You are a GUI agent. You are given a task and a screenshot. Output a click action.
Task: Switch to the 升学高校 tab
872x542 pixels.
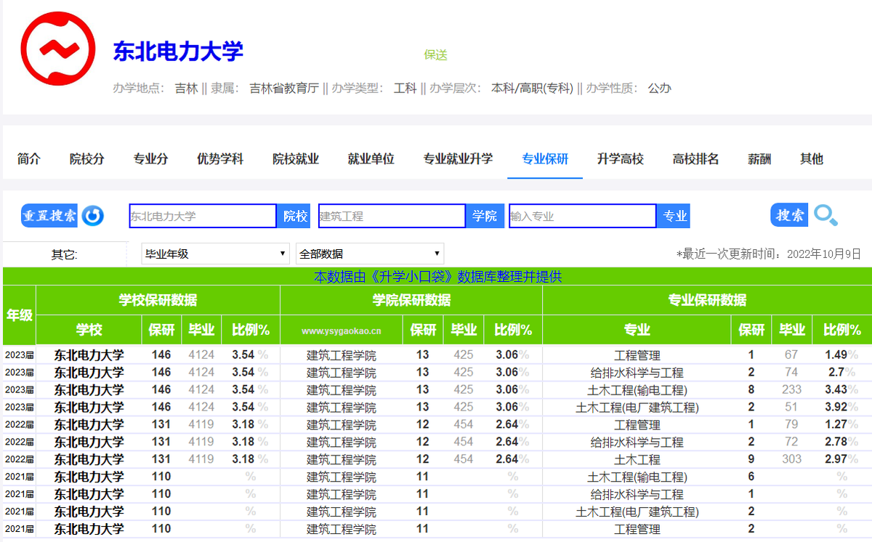(x=621, y=158)
